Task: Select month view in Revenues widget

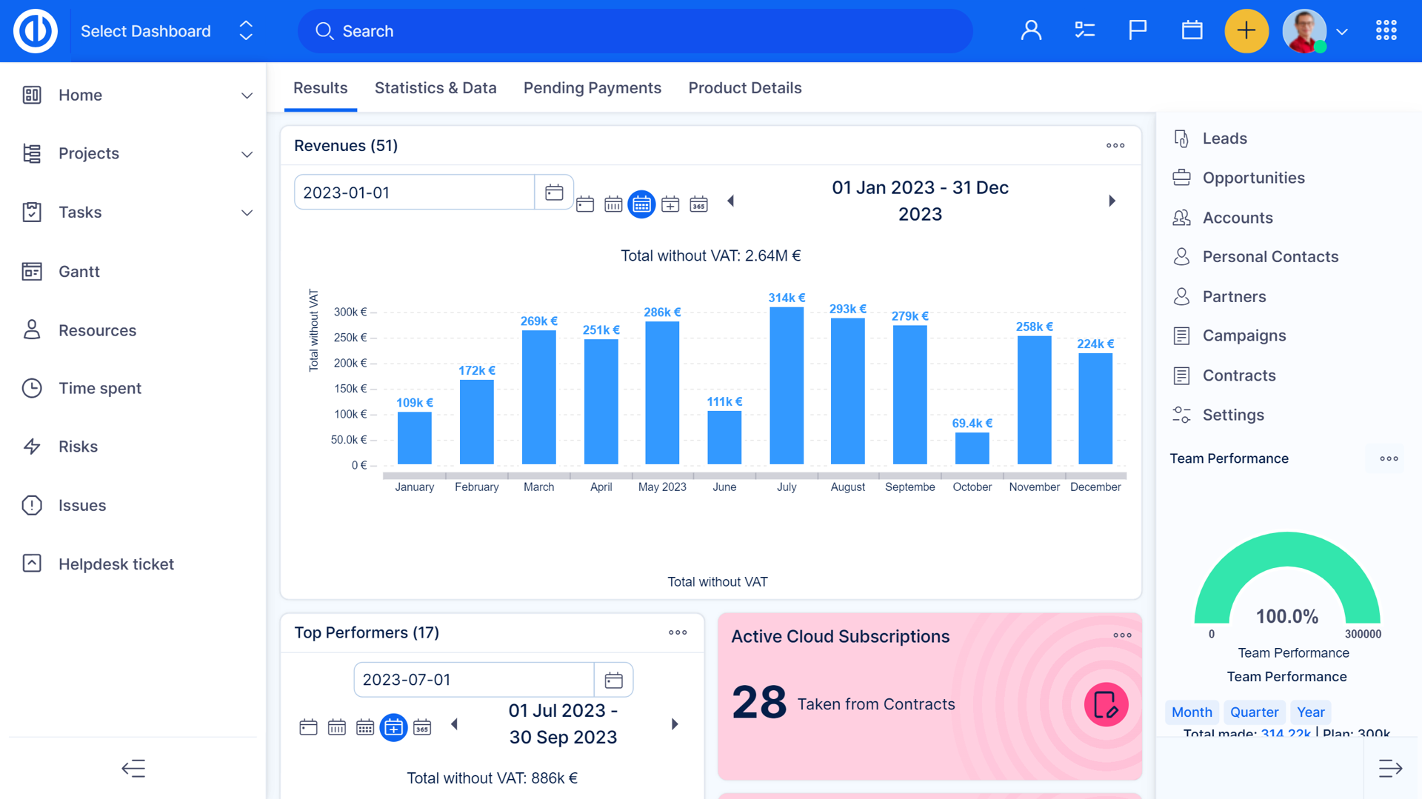Action: click(641, 204)
